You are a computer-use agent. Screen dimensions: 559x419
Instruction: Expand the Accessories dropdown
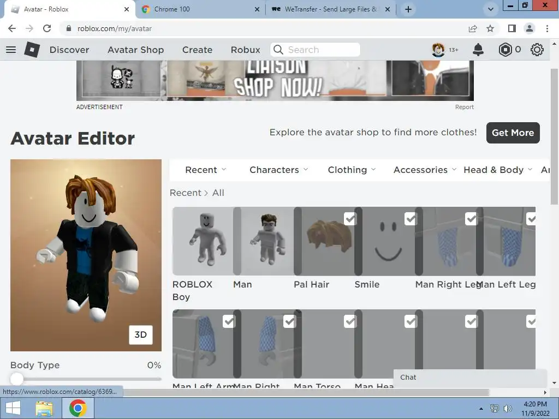click(x=425, y=170)
